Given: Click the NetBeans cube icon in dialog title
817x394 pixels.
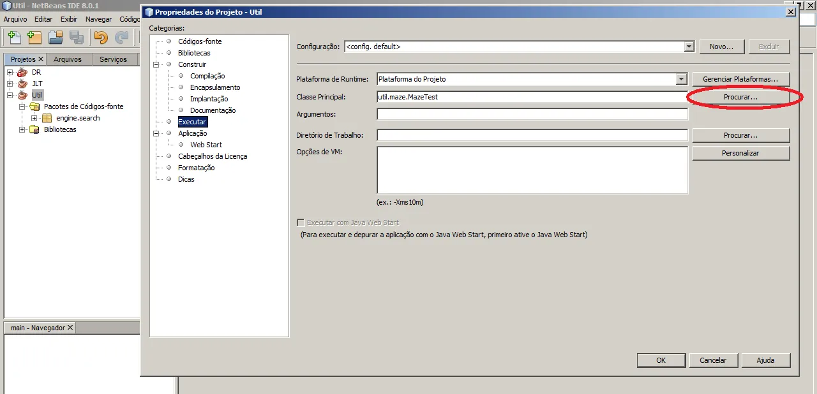Looking at the screenshot, I should (x=149, y=11).
